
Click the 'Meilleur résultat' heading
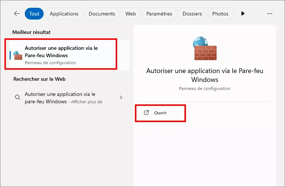point(31,32)
